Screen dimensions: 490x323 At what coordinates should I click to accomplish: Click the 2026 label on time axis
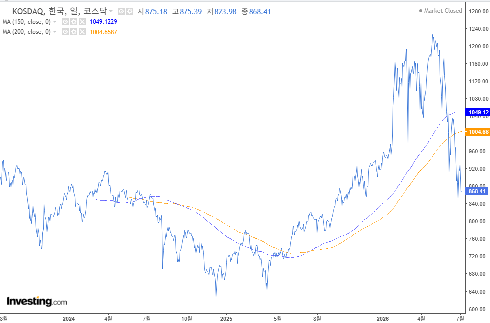click(383, 319)
